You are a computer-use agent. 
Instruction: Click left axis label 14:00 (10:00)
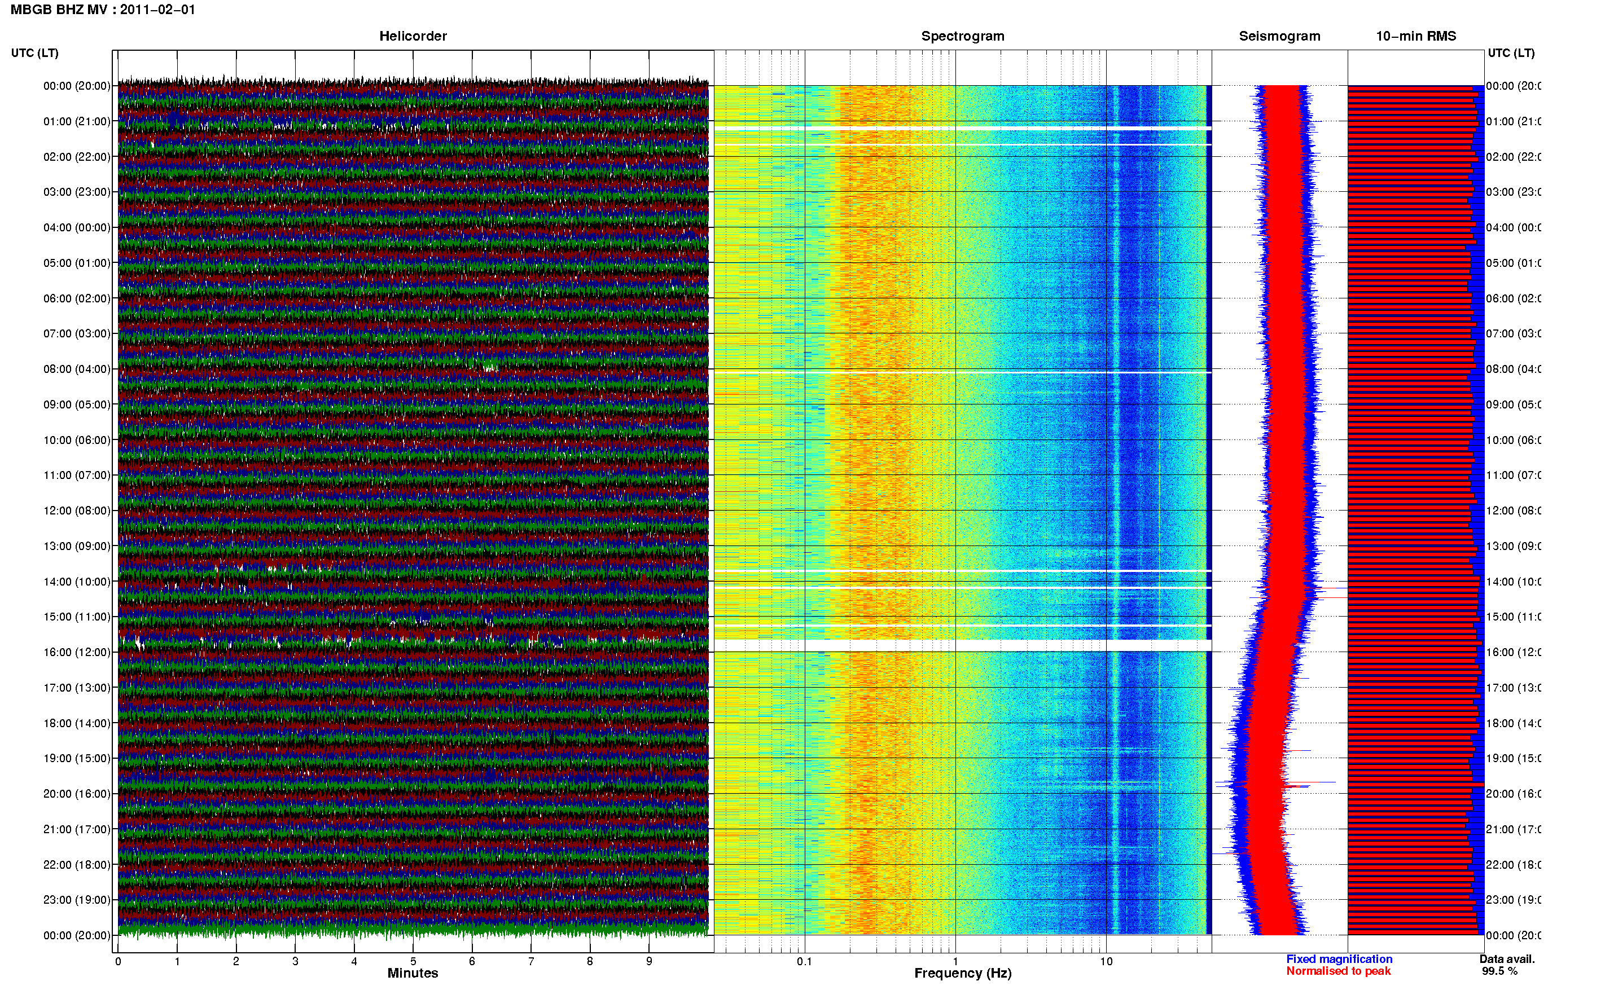tap(77, 582)
